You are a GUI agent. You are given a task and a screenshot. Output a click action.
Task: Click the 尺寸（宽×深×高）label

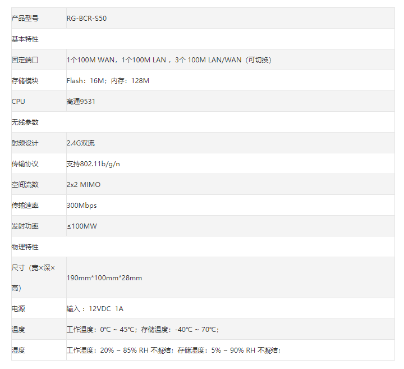click(x=33, y=277)
